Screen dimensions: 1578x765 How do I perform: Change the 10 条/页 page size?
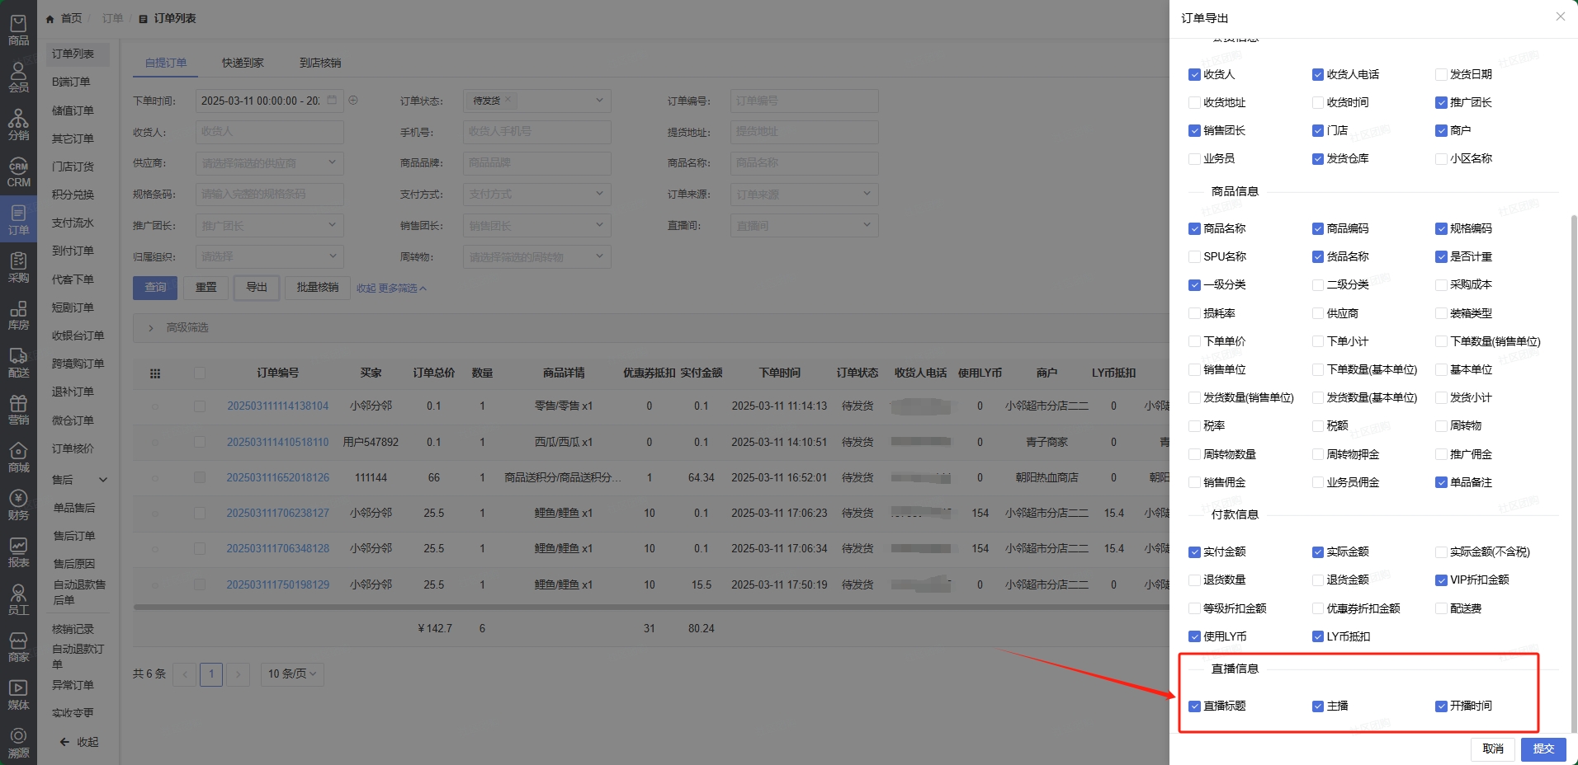292,674
